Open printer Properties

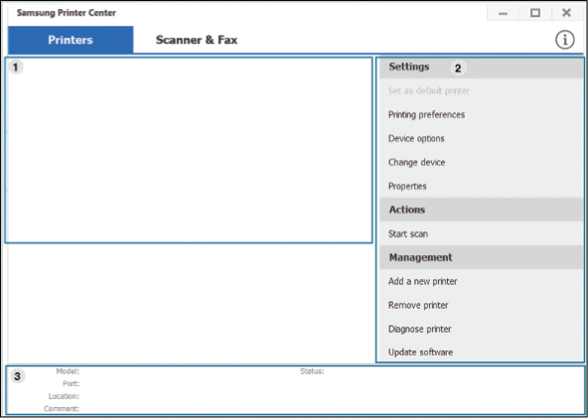pos(407,186)
